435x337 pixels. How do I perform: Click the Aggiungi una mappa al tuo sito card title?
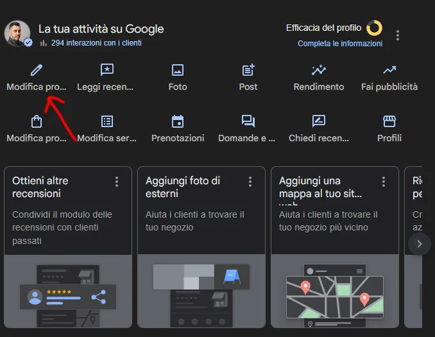click(320, 187)
